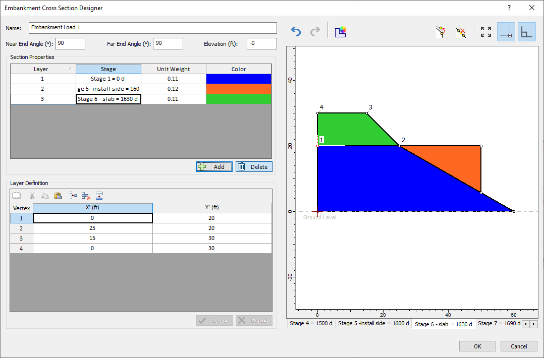The image size is (544, 358).
Task: Select the Stage 4 = 1500 d tab
Action: pos(311,323)
